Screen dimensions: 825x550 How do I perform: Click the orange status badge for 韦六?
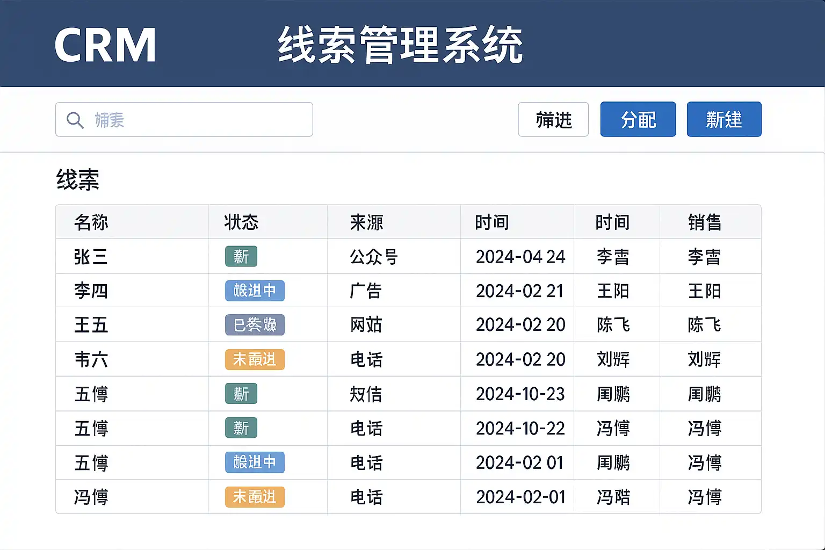tap(255, 359)
